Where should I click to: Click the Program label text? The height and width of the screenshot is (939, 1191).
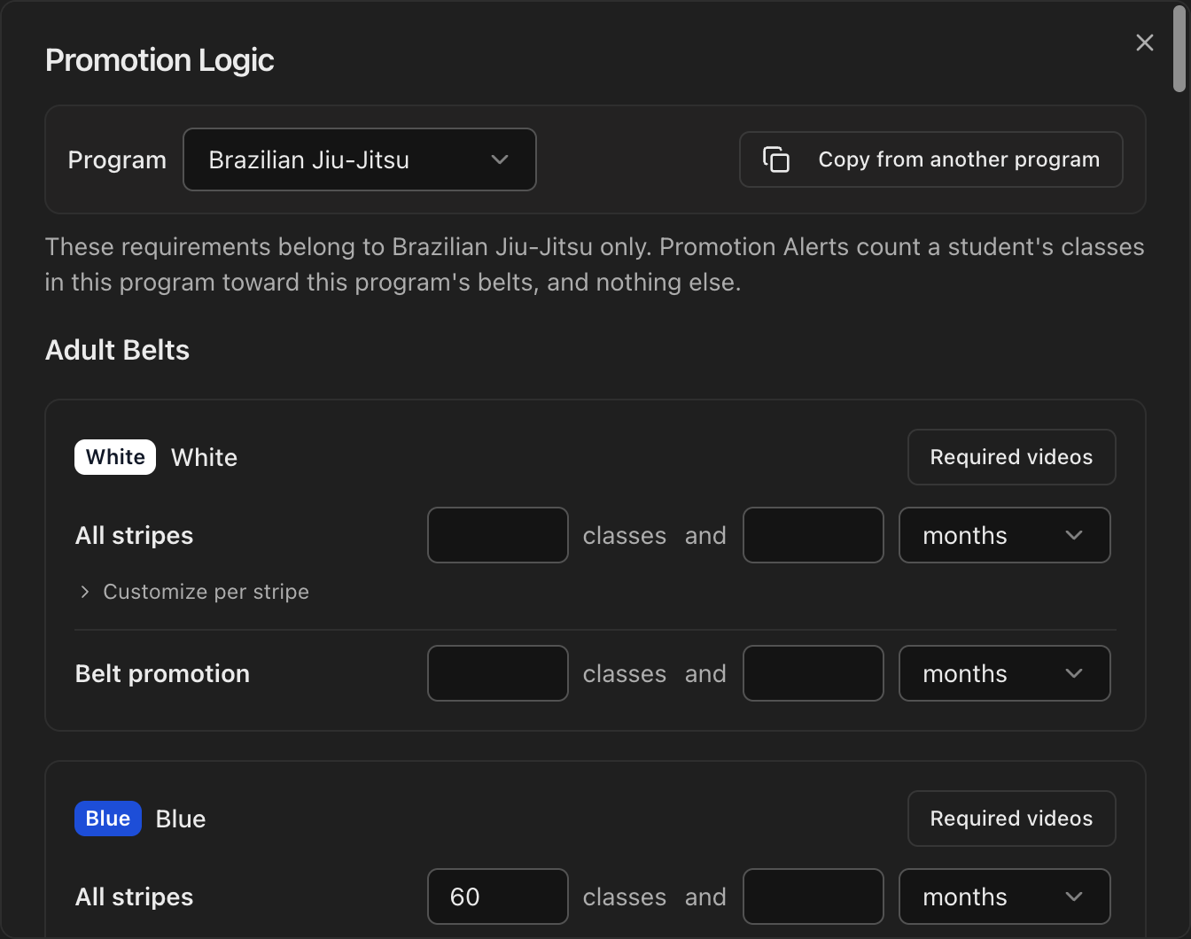(x=117, y=159)
